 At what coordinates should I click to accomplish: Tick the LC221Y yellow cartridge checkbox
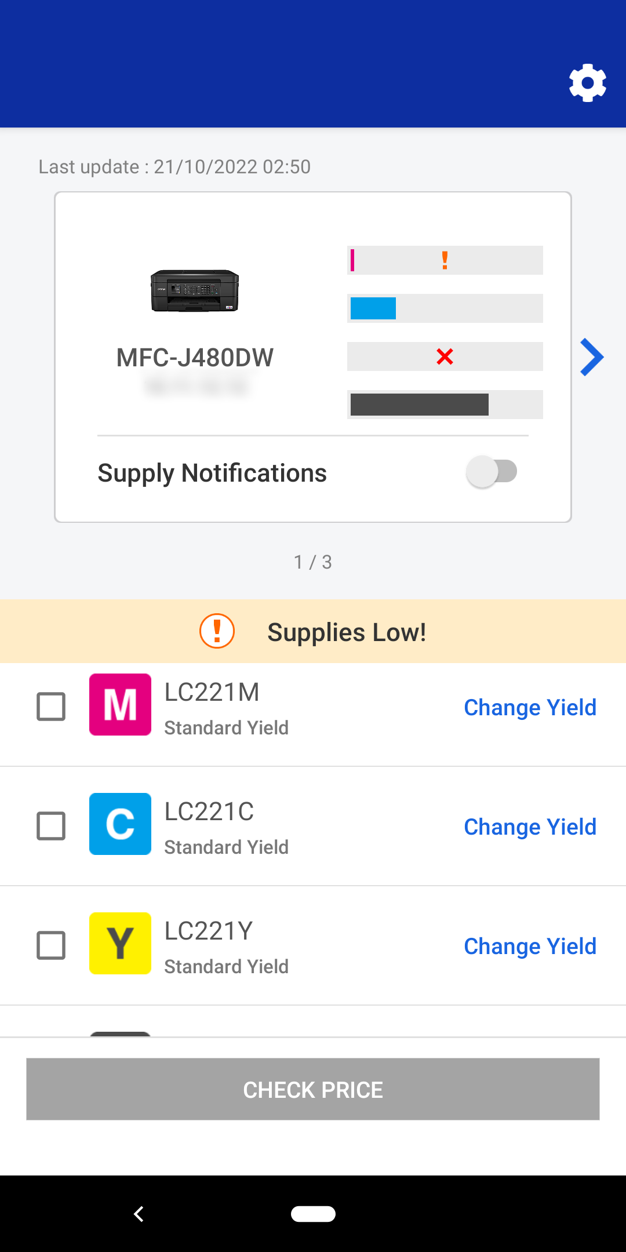coord(51,945)
